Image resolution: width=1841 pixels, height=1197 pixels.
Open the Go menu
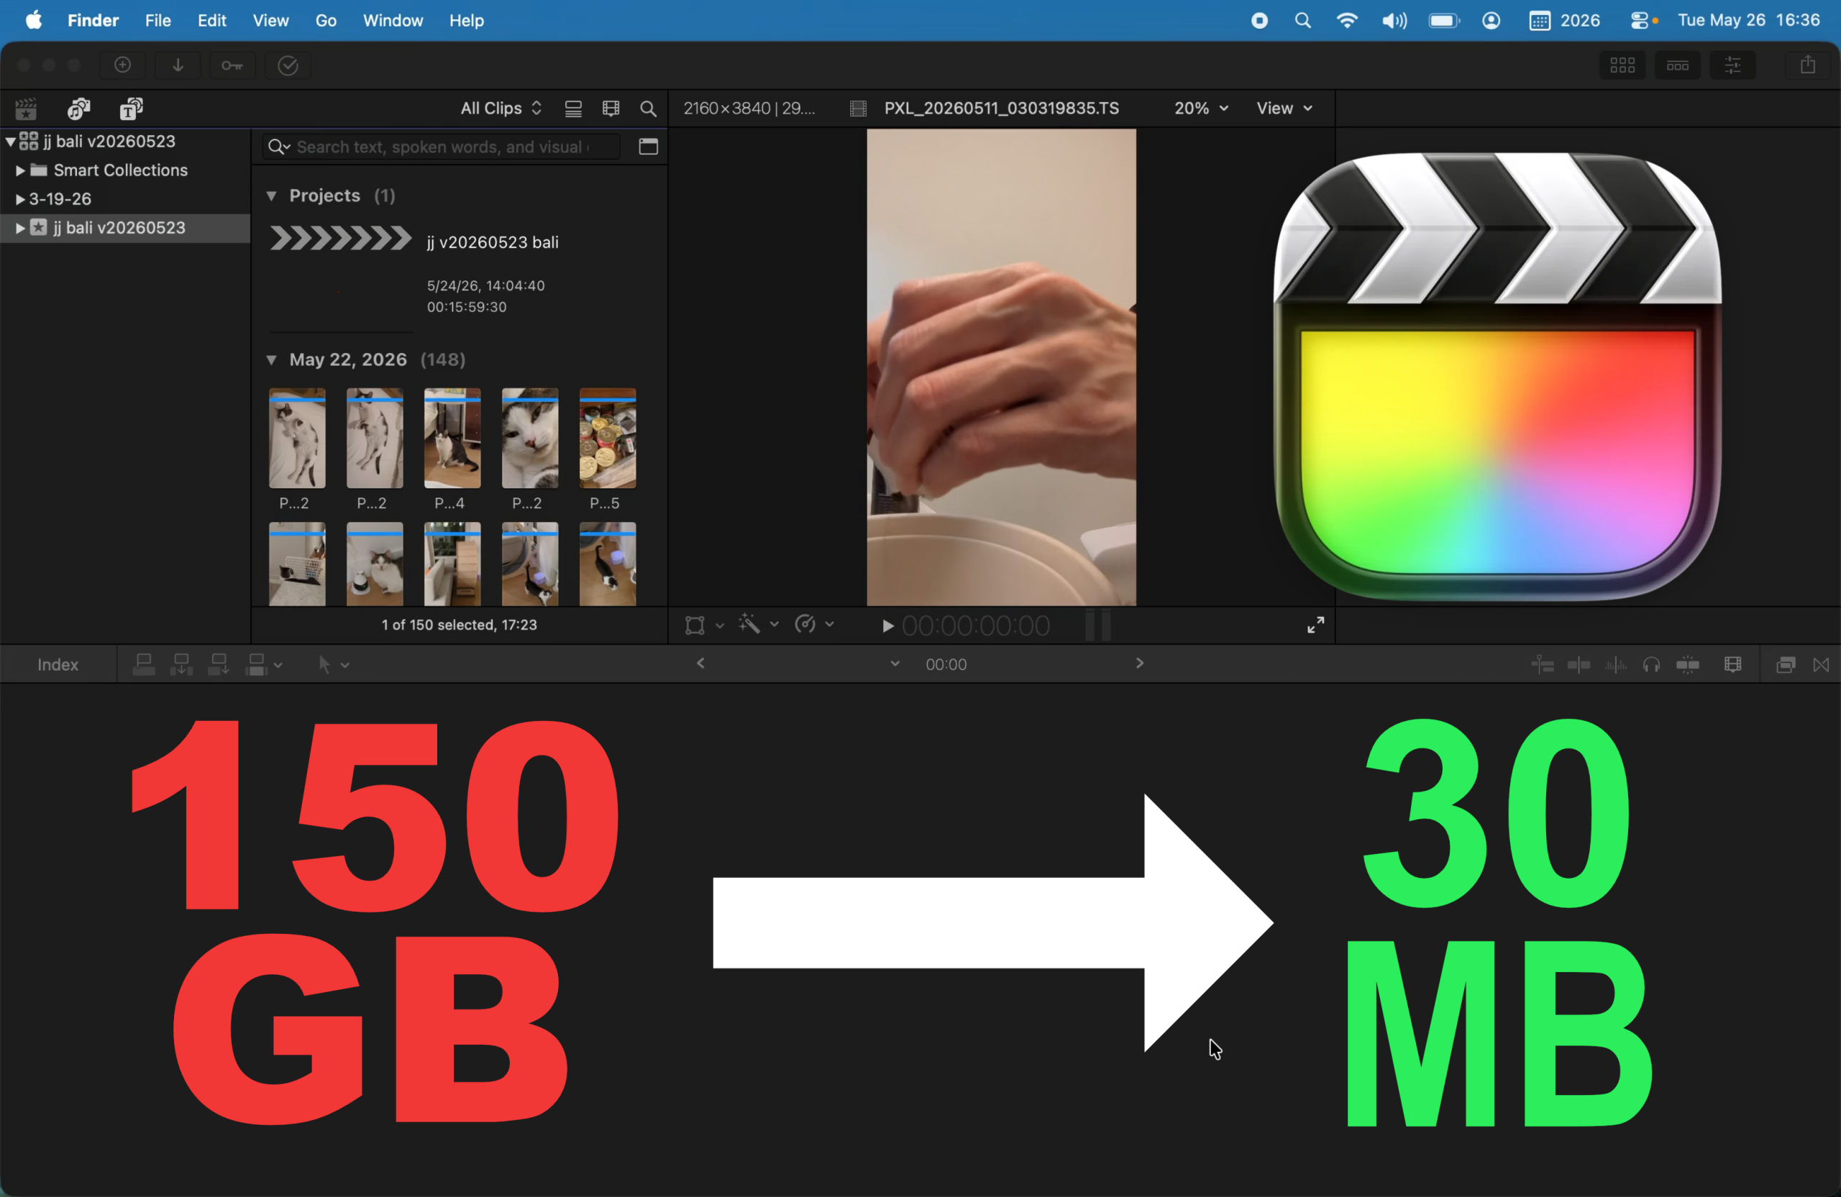(x=326, y=20)
